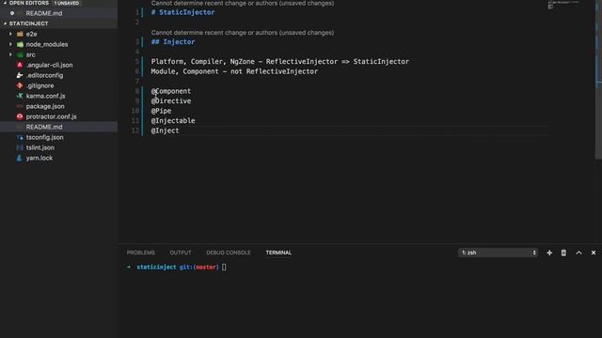Expand the src folder arrow

click(x=10, y=54)
